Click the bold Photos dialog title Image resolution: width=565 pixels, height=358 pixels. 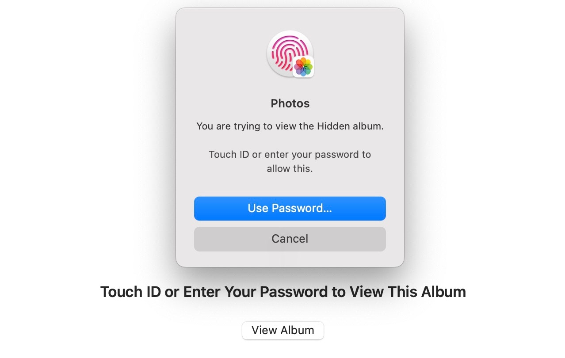point(290,103)
